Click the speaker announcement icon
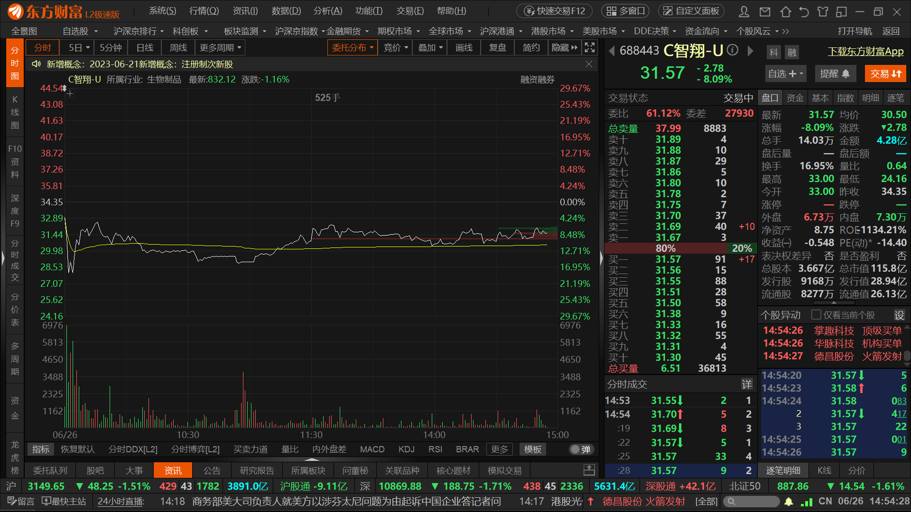 pyautogui.click(x=36, y=64)
